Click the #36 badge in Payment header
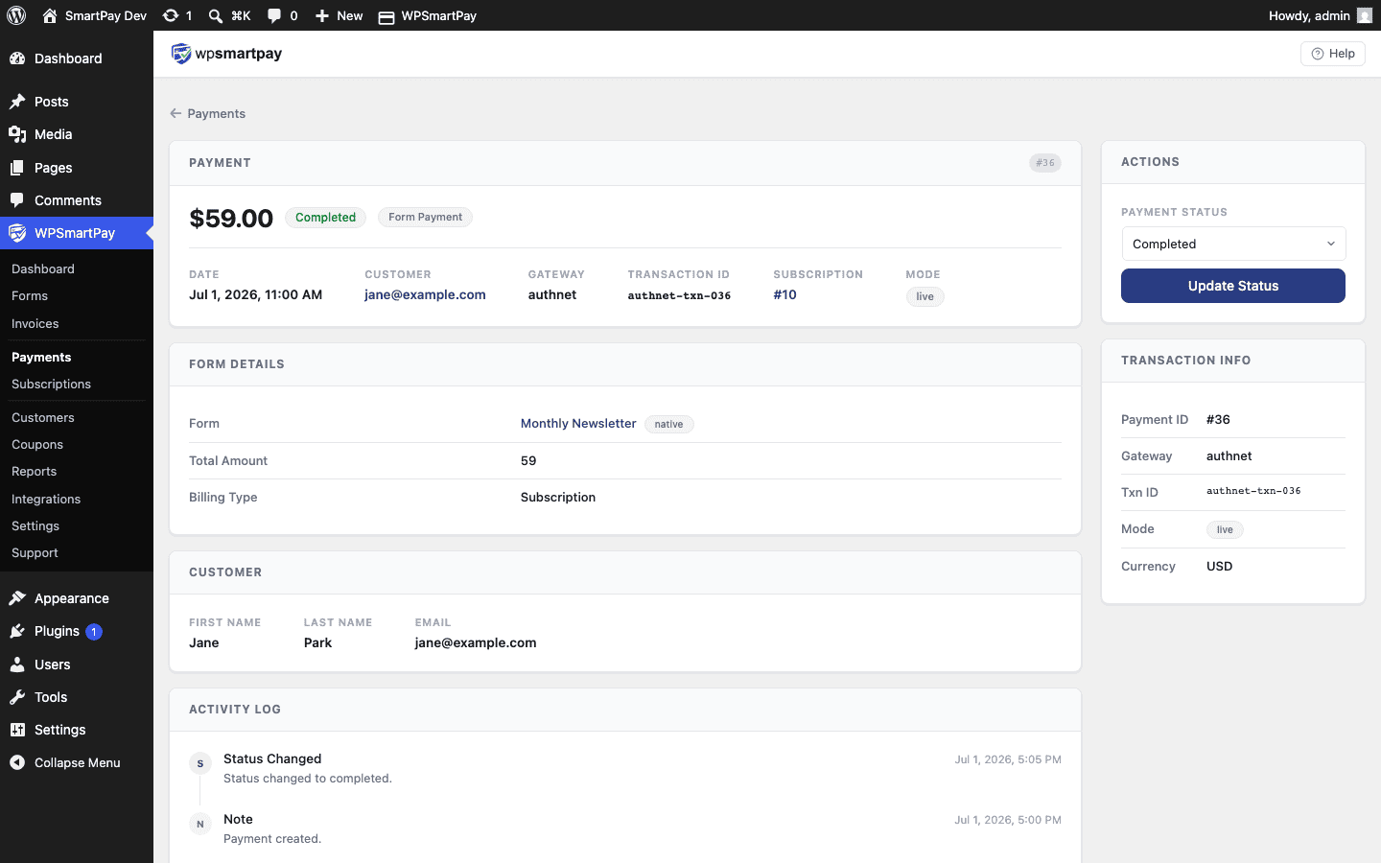The height and width of the screenshot is (863, 1381). [1045, 163]
